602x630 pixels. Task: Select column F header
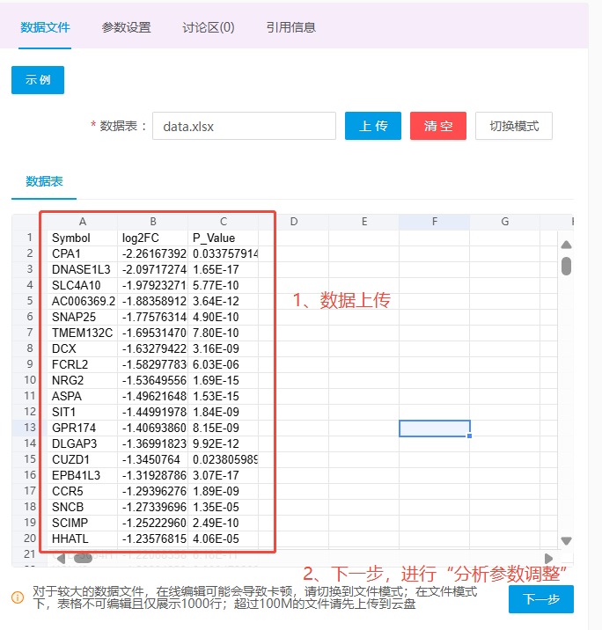435,222
